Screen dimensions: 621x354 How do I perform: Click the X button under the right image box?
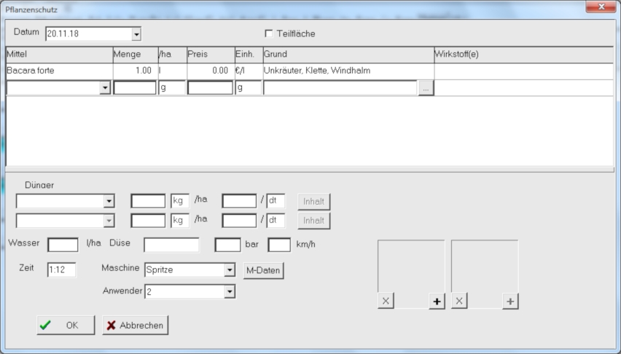(x=459, y=302)
